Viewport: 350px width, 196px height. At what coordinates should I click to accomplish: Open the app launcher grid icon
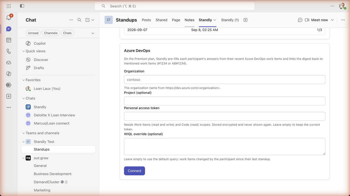tap(9, 6)
